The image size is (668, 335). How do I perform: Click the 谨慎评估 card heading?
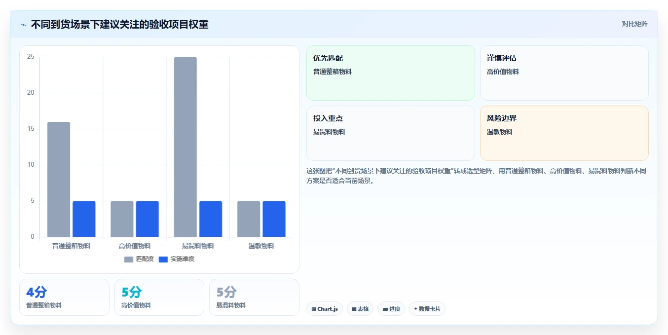[x=502, y=58]
